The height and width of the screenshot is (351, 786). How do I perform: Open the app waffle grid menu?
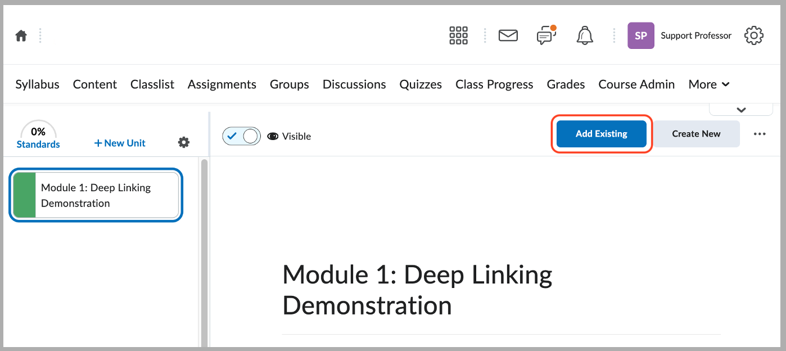[x=458, y=35]
